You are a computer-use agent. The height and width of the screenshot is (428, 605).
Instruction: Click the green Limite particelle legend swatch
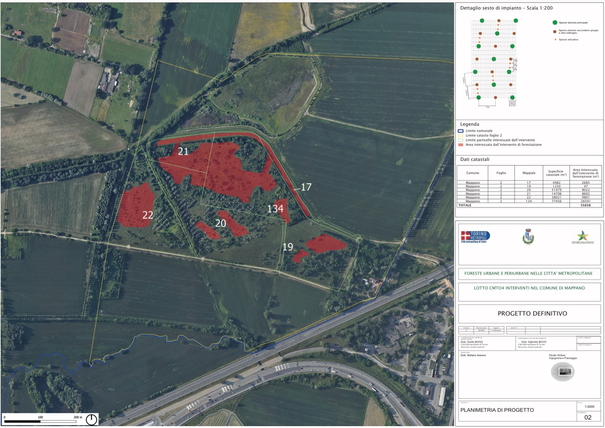tap(461, 140)
